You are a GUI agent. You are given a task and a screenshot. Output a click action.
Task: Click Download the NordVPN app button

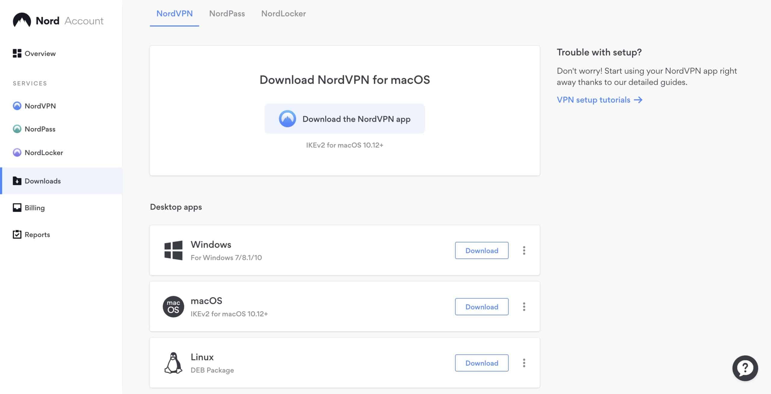tap(345, 119)
